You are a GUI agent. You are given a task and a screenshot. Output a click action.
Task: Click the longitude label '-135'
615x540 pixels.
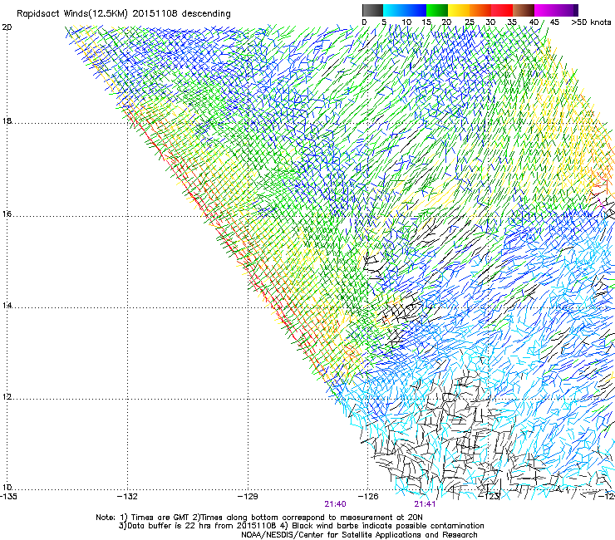click(x=8, y=497)
